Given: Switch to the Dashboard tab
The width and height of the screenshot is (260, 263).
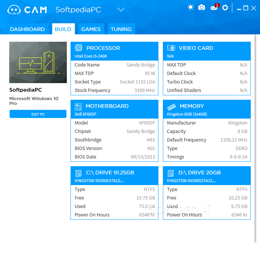Looking at the screenshot, I should coord(27,29).
